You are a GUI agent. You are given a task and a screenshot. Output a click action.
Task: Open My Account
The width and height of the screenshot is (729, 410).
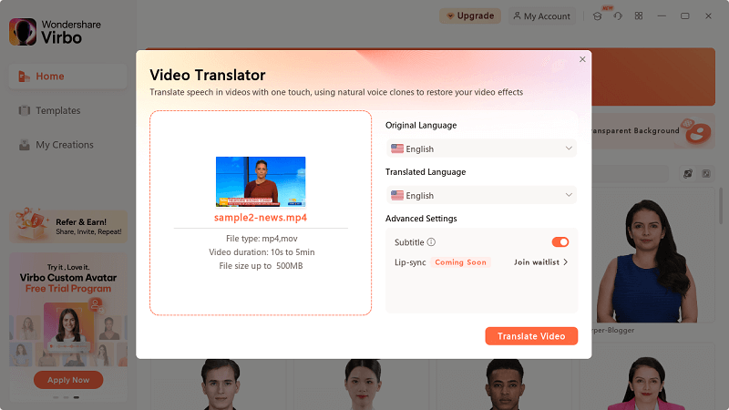(x=541, y=15)
